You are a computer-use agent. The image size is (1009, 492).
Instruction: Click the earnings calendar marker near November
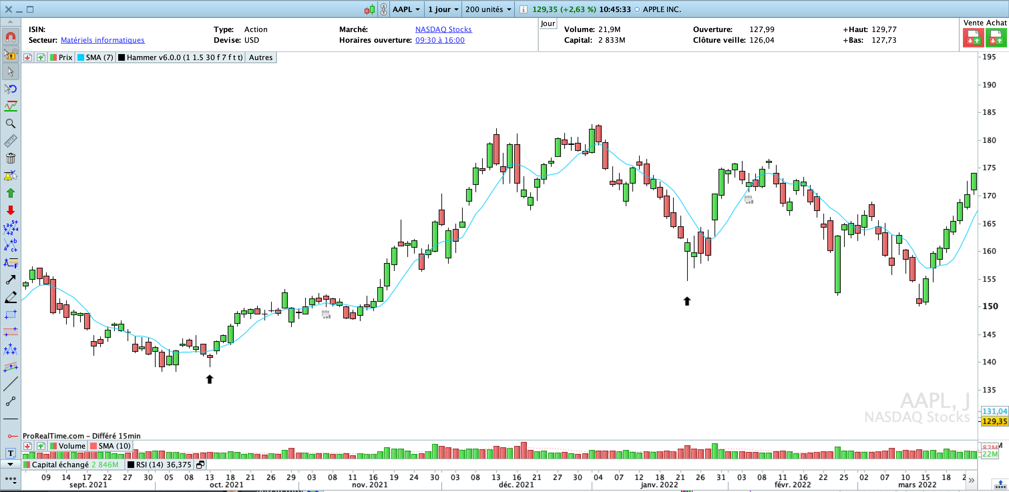point(326,314)
